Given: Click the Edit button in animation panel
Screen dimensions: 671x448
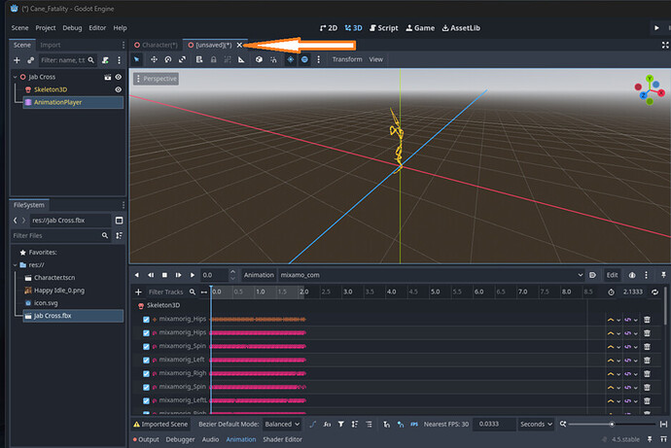Looking at the screenshot, I should click(x=613, y=275).
